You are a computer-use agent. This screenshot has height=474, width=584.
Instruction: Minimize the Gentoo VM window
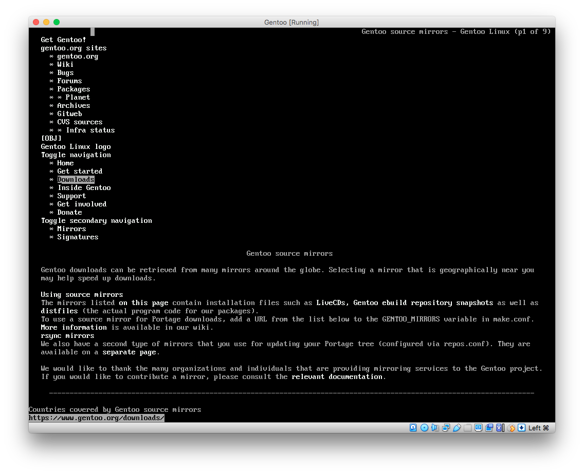[x=46, y=22]
